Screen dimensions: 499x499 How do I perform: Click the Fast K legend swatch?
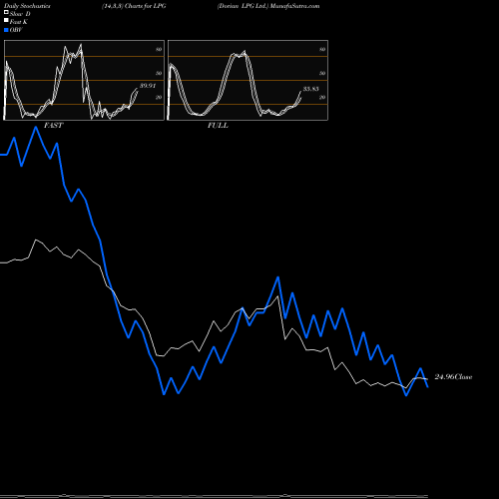click(x=6, y=21)
